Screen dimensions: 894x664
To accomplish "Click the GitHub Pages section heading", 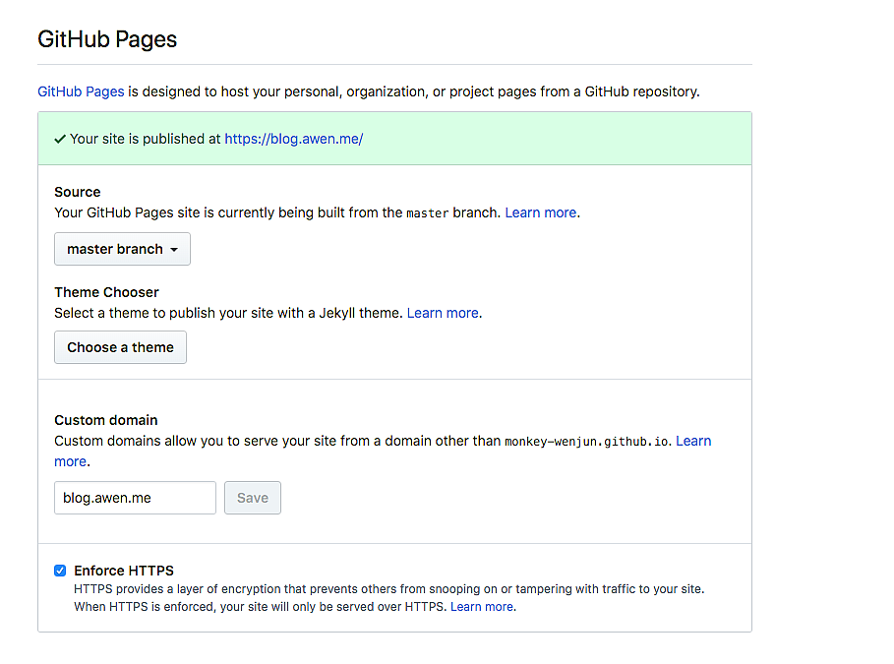I will (107, 40).
